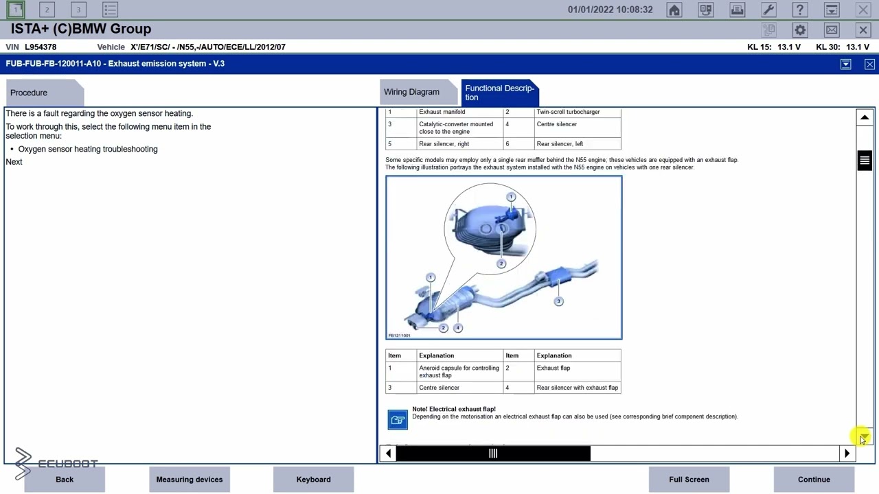Switch to session tab 3
Screen dimensions: 879x494
click(x=78, y=10)
